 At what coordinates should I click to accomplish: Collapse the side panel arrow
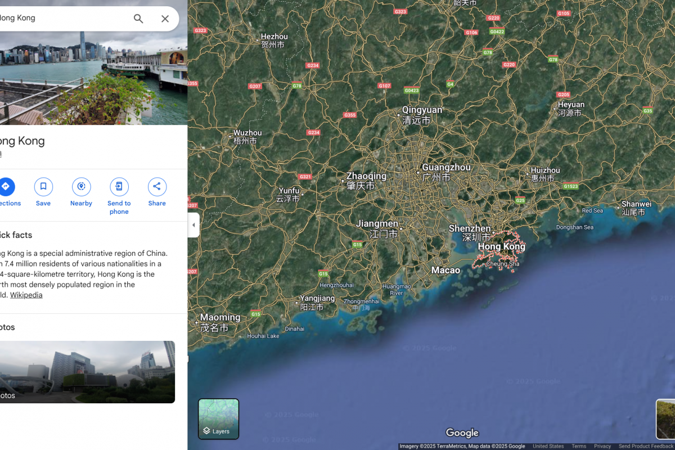coord(193,225)
